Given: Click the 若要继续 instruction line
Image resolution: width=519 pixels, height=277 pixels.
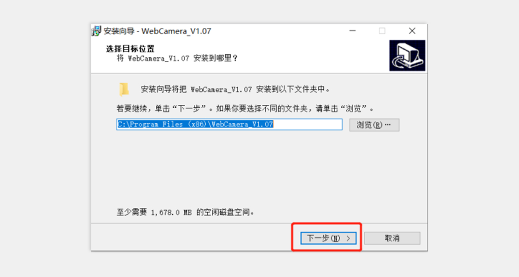Looking at the screenshot, I should coord(245,108).
